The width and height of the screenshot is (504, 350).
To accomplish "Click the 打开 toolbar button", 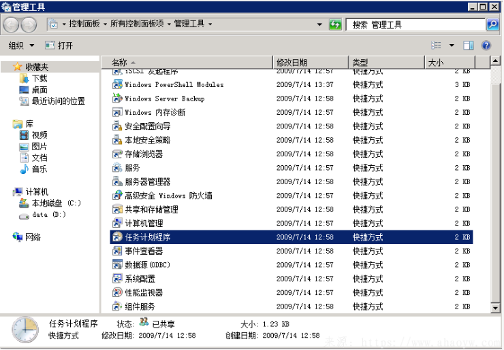I will (x=59, y=46).
